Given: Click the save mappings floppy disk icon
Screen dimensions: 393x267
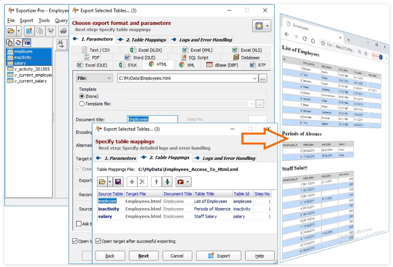Looking at the screenshot, I should [x=118, y=182].
